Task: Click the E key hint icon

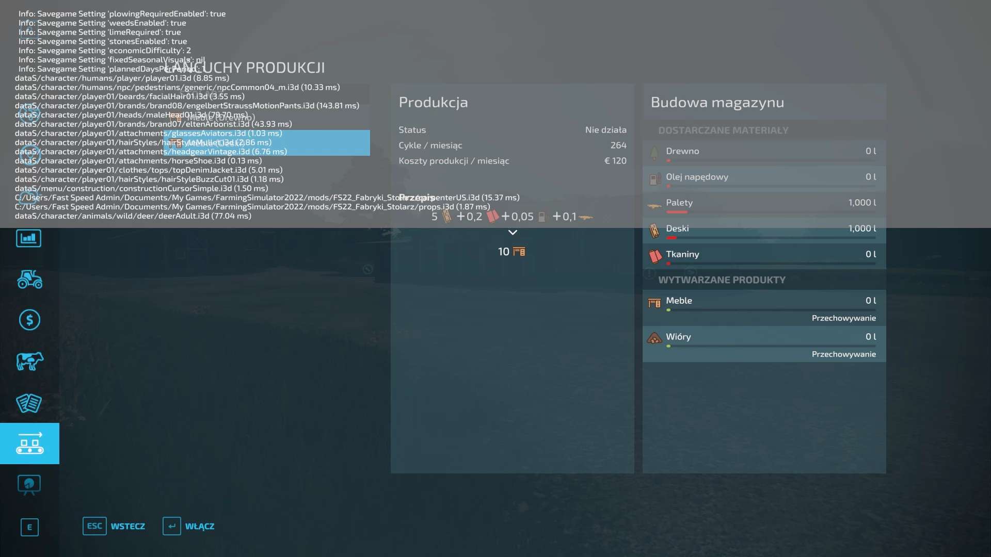Action: [x=29, y=527]
